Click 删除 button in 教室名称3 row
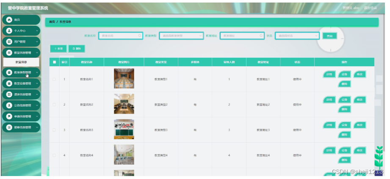The image size is (390, 179). pos(344,135)
